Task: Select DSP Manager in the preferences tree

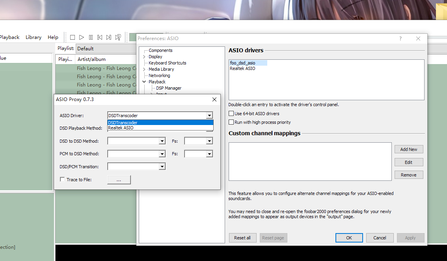Action: (168, 88)
